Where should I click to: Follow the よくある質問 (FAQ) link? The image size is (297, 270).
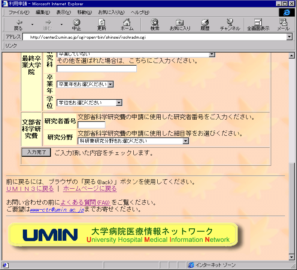(85, 202)
